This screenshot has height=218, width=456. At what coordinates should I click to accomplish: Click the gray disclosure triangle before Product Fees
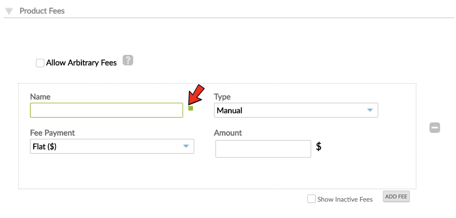pos(9,11)
